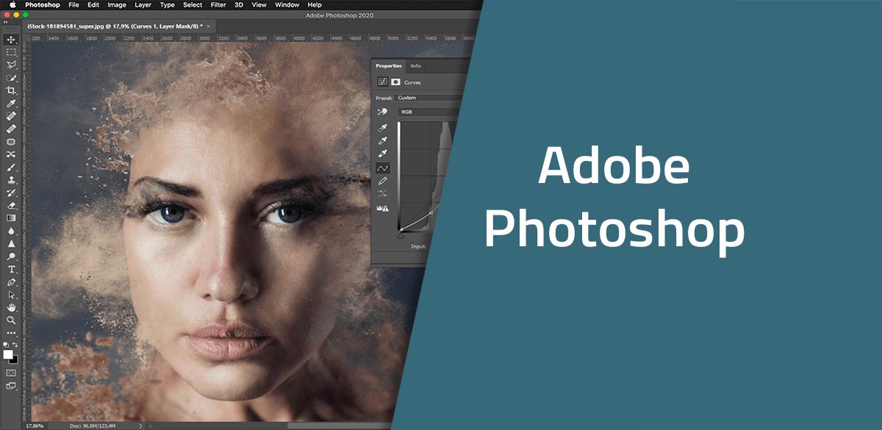Activate the on-image curve adjustment tool

pyautogui.click(x=382, y=112)
